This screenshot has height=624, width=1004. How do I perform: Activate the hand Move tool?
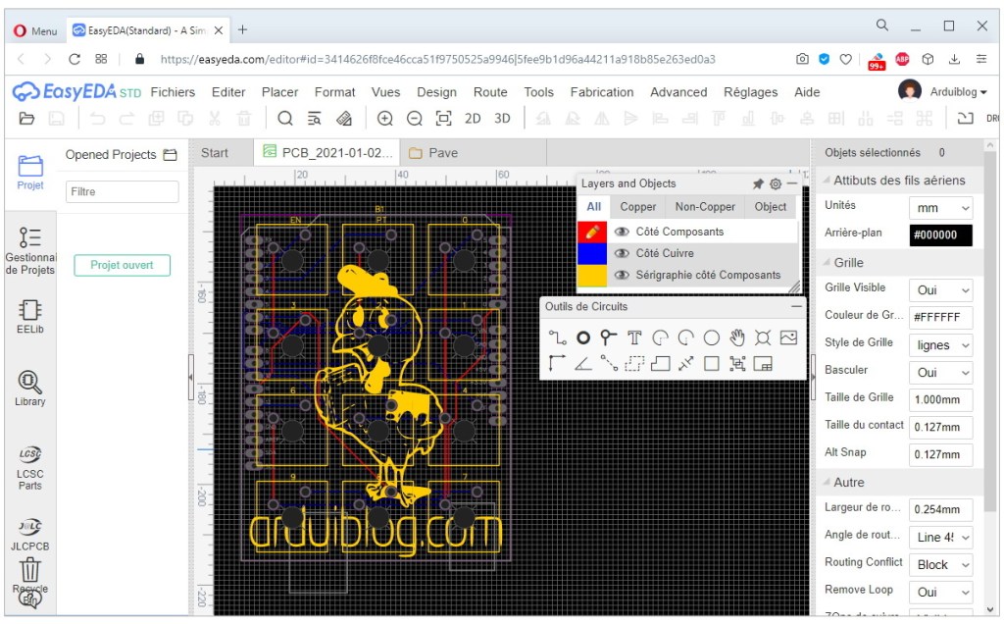(737, 338)
